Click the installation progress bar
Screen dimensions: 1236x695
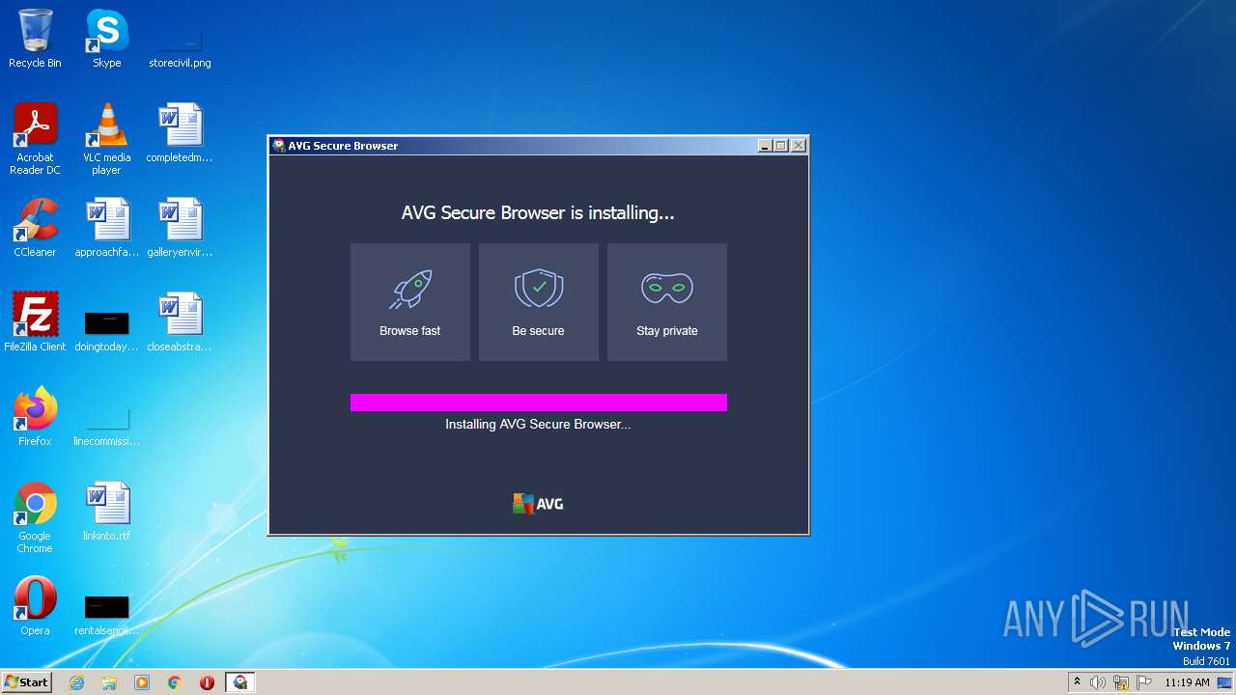point(539,403)
